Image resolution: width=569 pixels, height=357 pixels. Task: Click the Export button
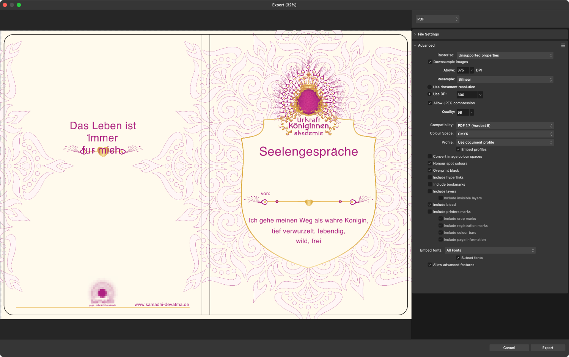coord(547,348)
